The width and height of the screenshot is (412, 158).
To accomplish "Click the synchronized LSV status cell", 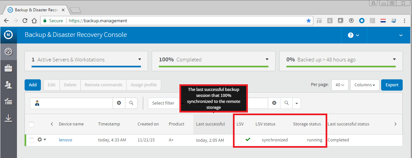I will click(275, 140).
